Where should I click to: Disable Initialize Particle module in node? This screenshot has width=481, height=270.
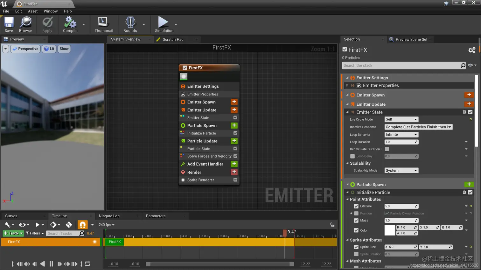(235, 133)
